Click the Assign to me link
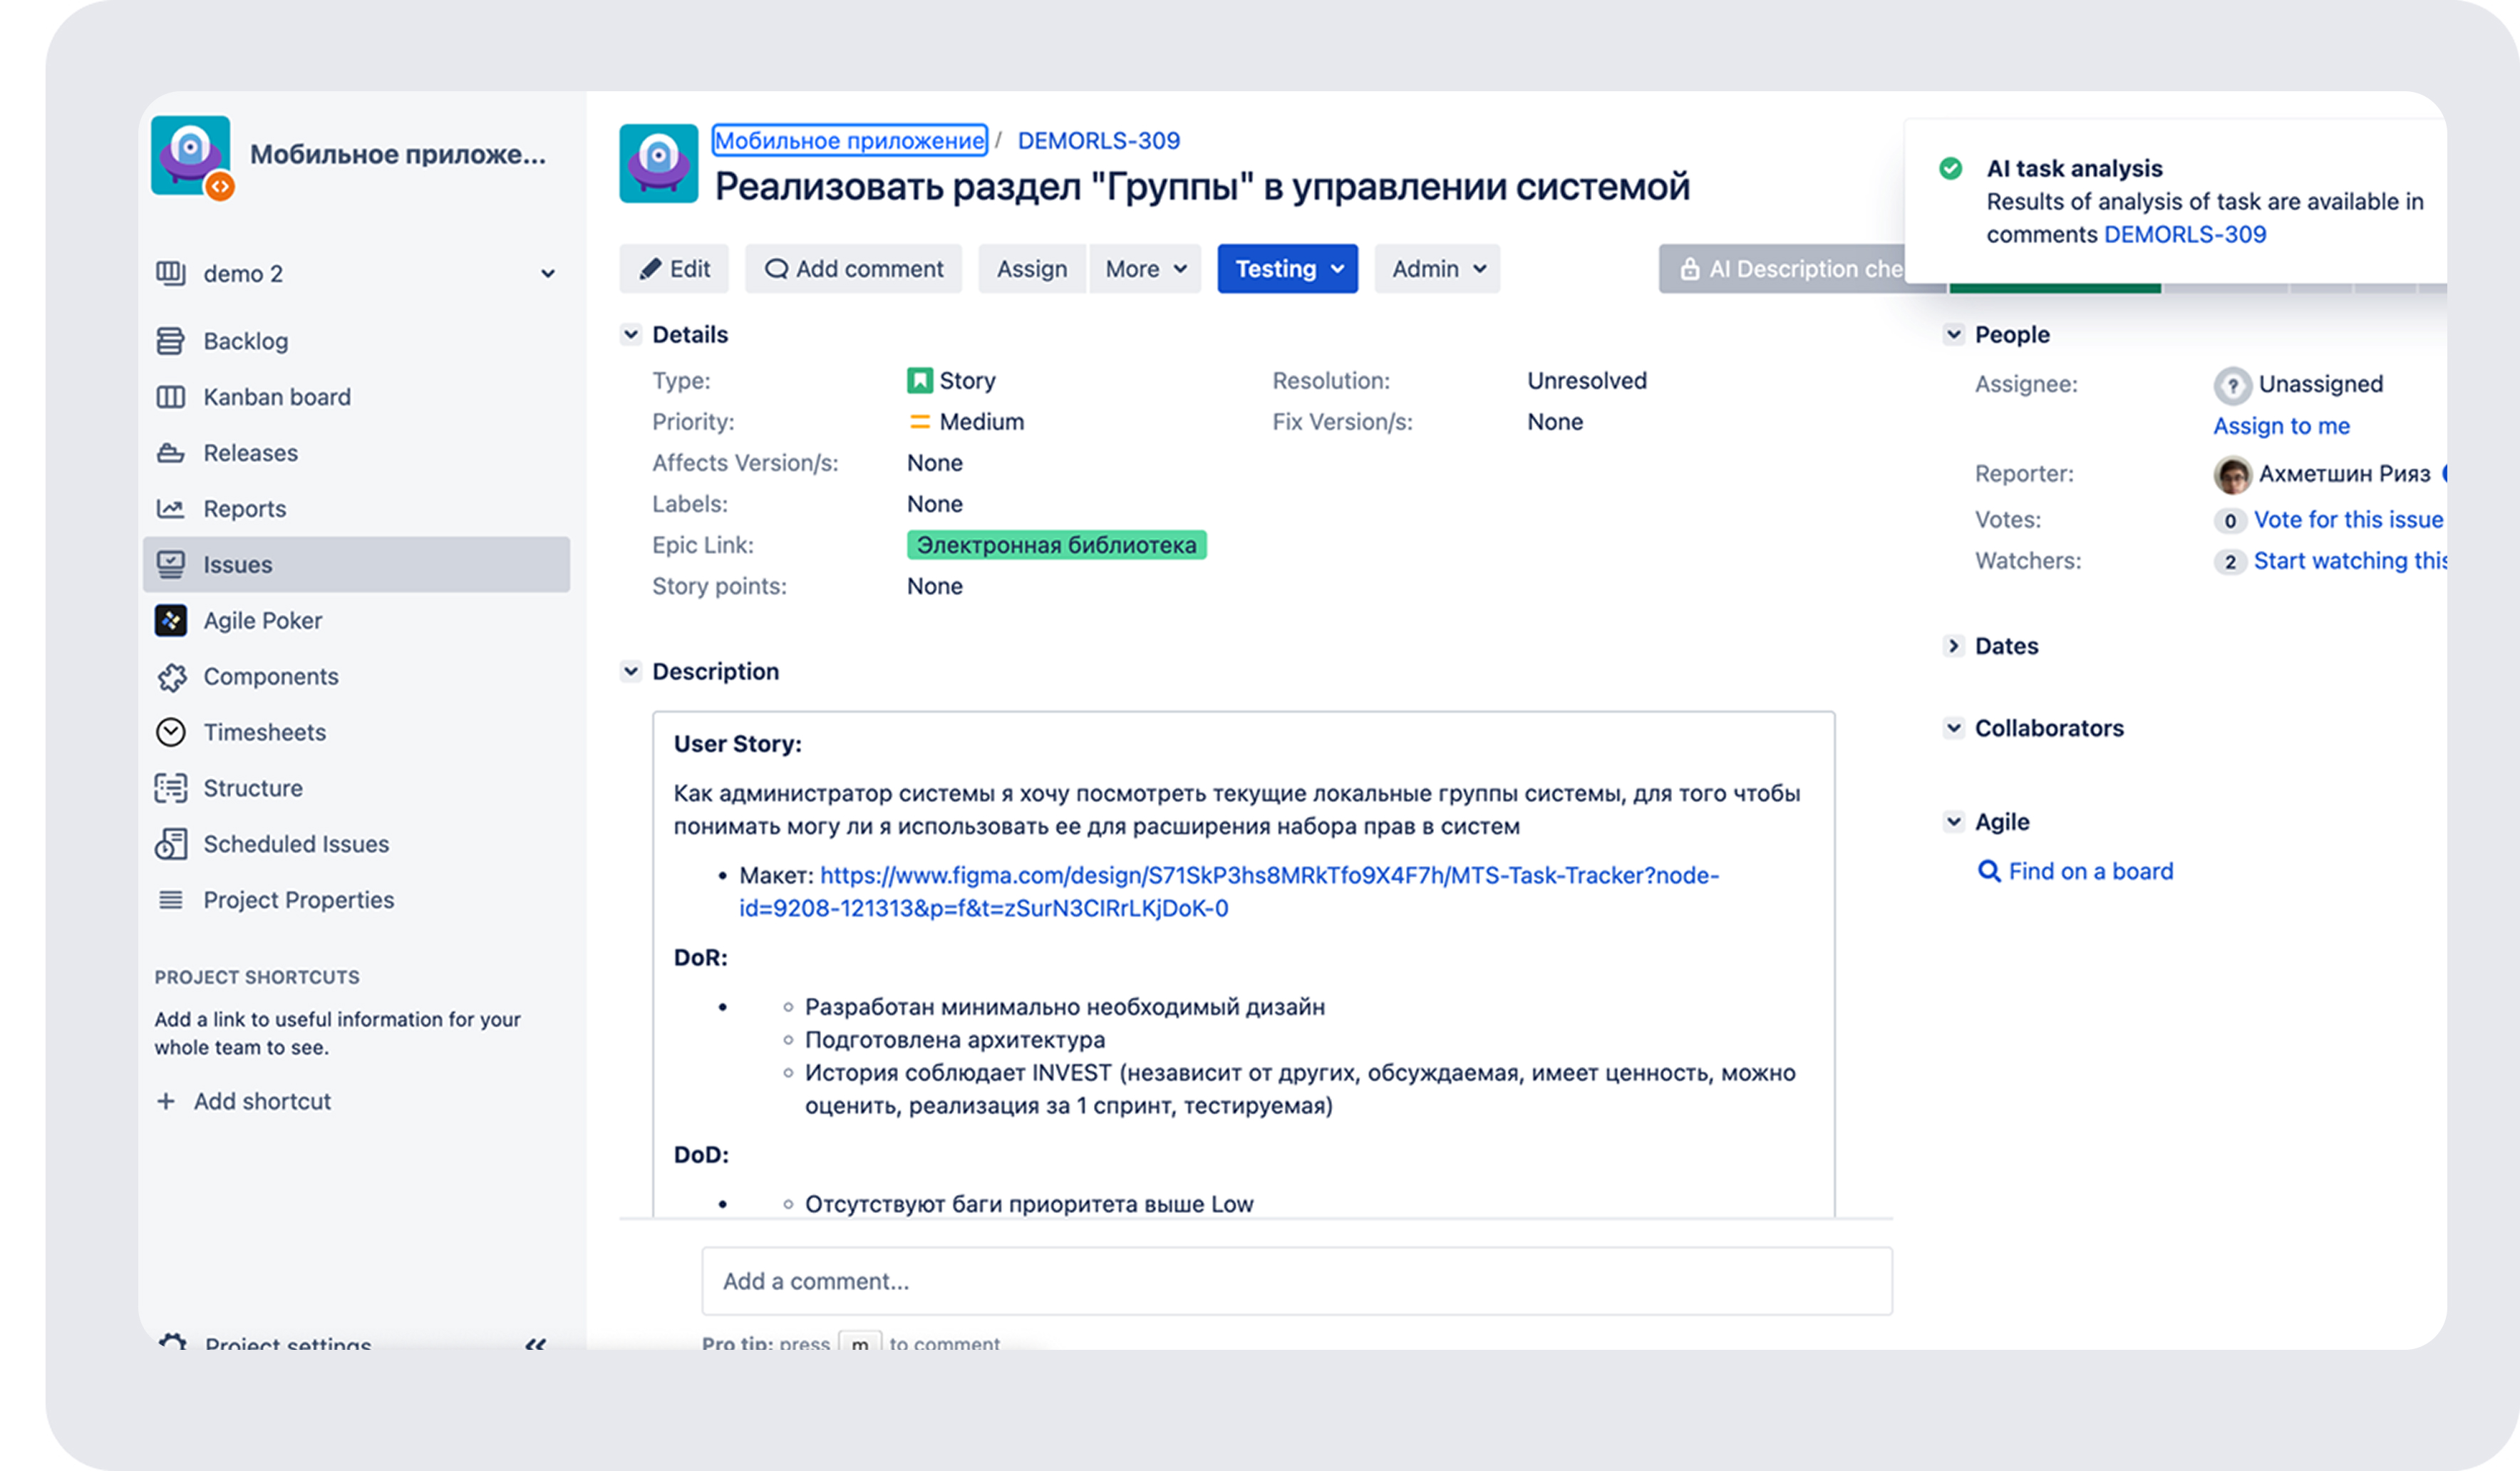This screenshot has height=1471, width=2520. point(2281,426)
